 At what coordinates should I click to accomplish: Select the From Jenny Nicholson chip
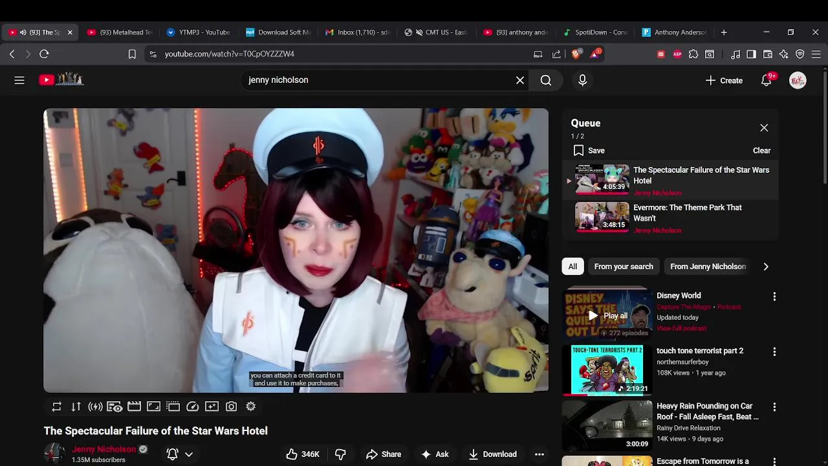pyautogui.click(x=708, y=267)
